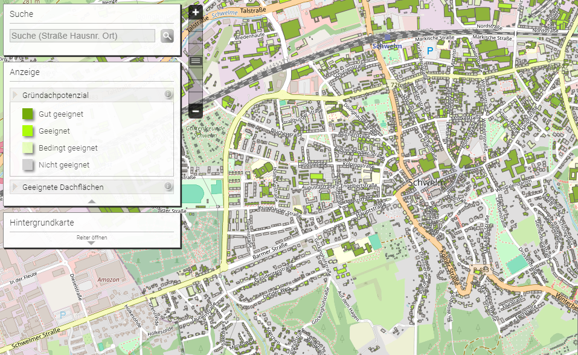578x355 pixels.
Task: Click the zoom slider handle
Action: click(x=195, y=60)
